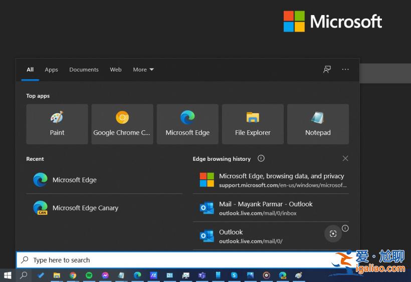
Task: Dismiss the Edge browsing history section
Action: click(x=345, y=158)
